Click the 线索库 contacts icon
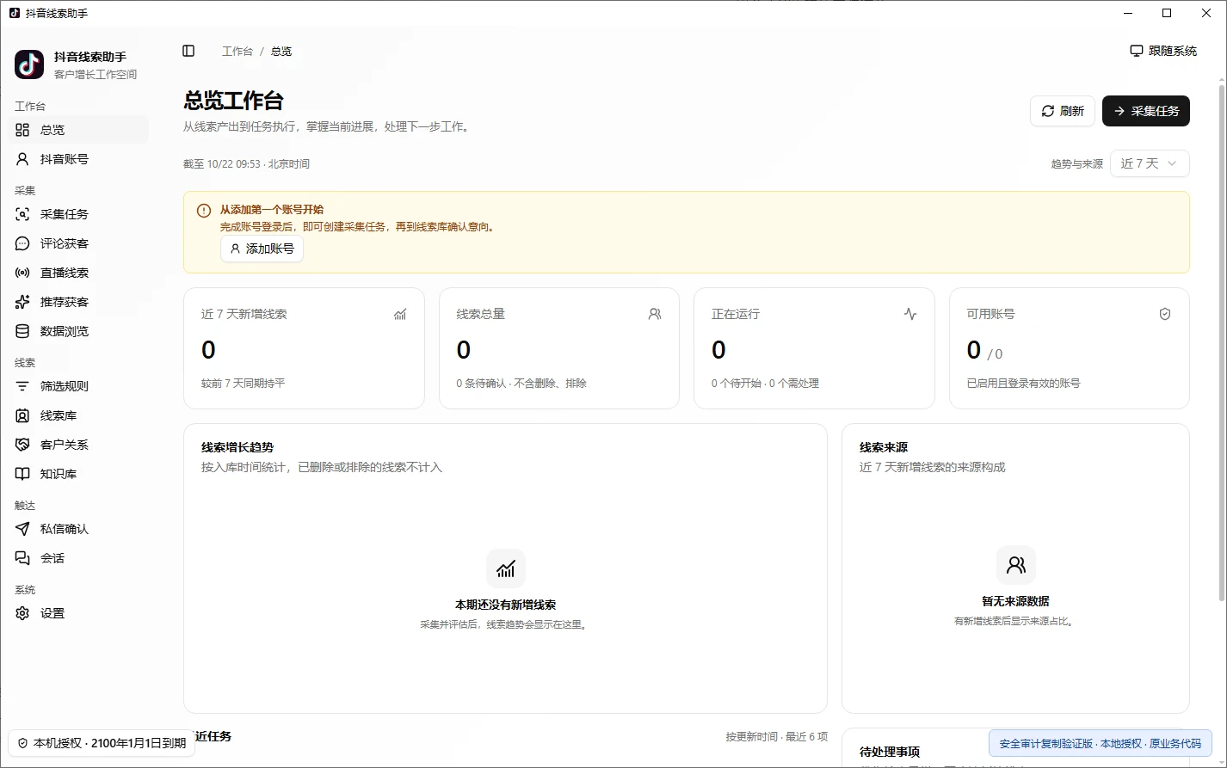The width and height of the screenshot is (1227, 768). pos(22,415)
